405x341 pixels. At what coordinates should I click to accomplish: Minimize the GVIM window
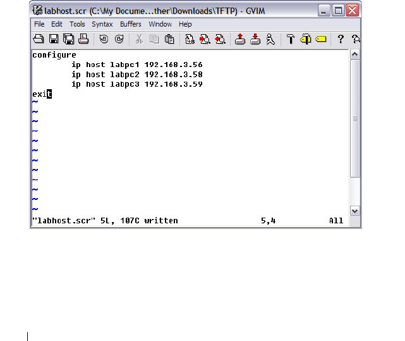click(323, 11)
